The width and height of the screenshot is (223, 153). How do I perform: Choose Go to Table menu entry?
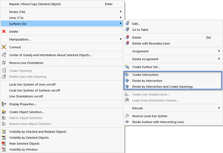pyautogui.click(x=140, y=30)
